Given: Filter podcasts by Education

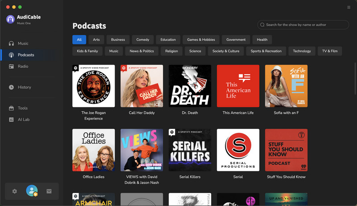Looking at the screenshot, I should tap(168, 40).
